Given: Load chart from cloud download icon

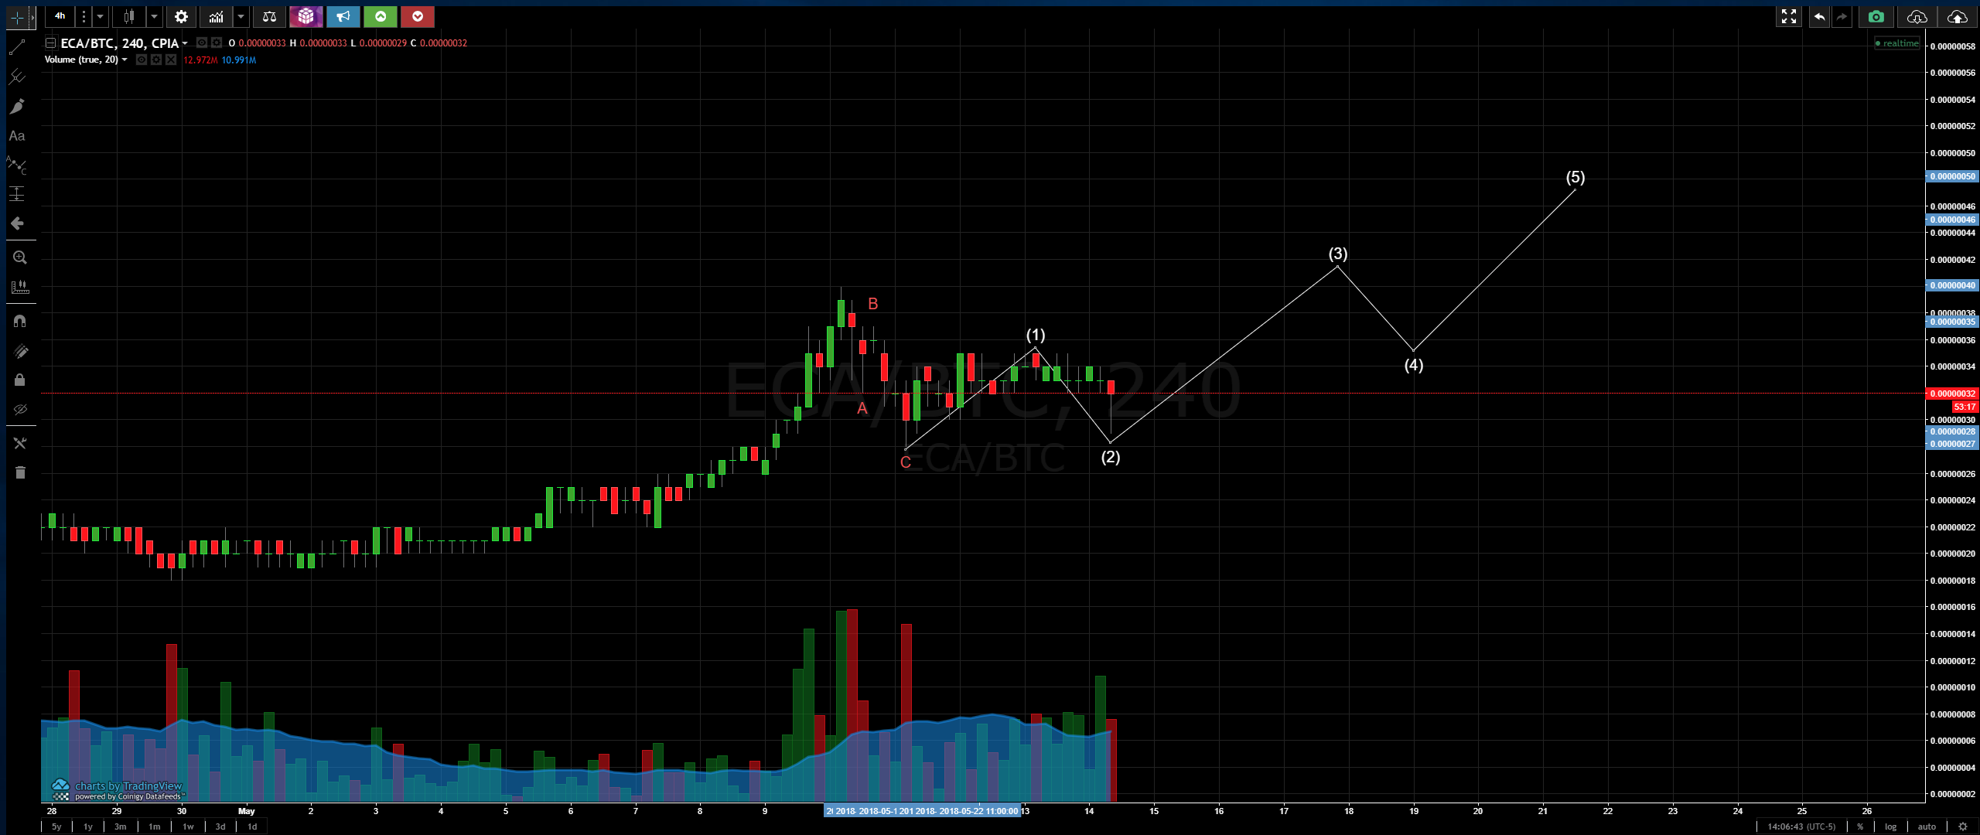Looking at the screenshot, I should 1917,16.
